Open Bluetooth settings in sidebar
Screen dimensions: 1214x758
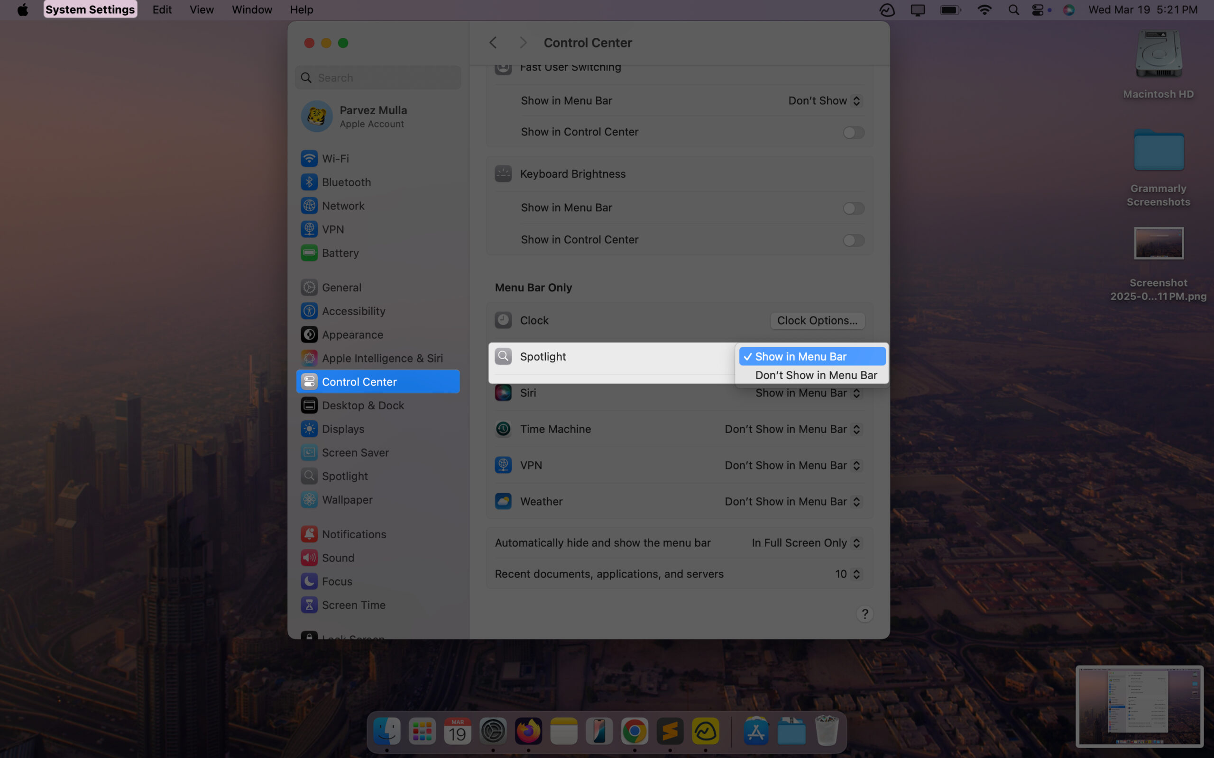[x=346, y=182]
